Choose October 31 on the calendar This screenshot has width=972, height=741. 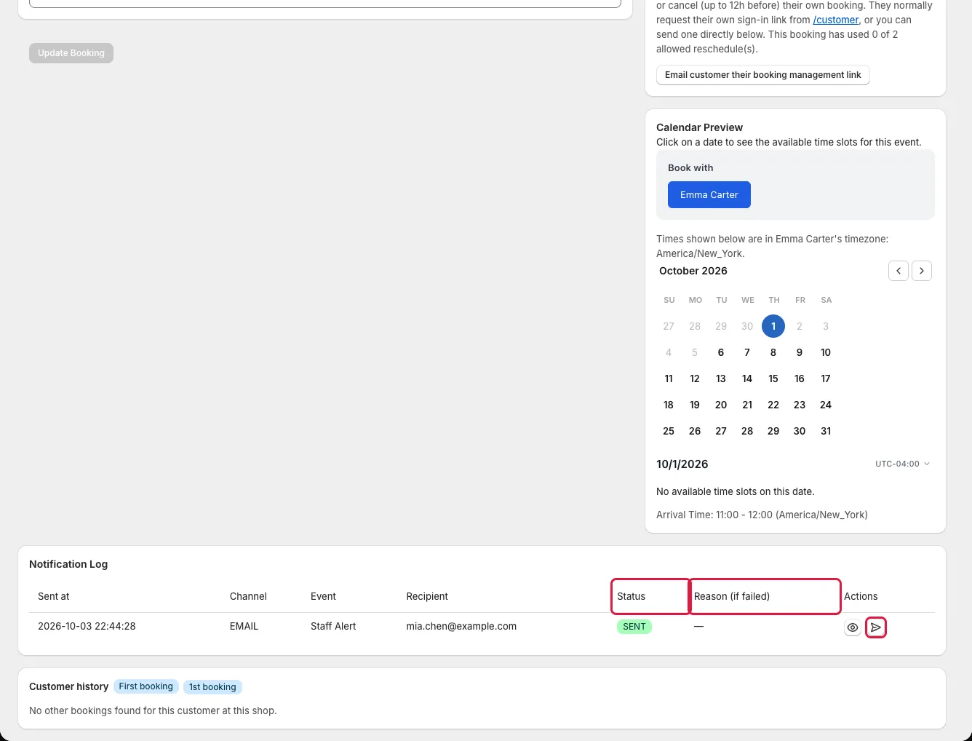click(826, 431)
